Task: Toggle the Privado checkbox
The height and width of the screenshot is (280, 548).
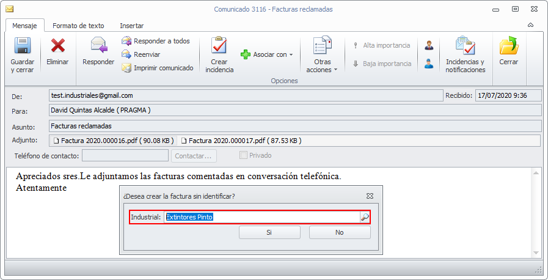Action: pyautogui.click(x=244, y=155)
